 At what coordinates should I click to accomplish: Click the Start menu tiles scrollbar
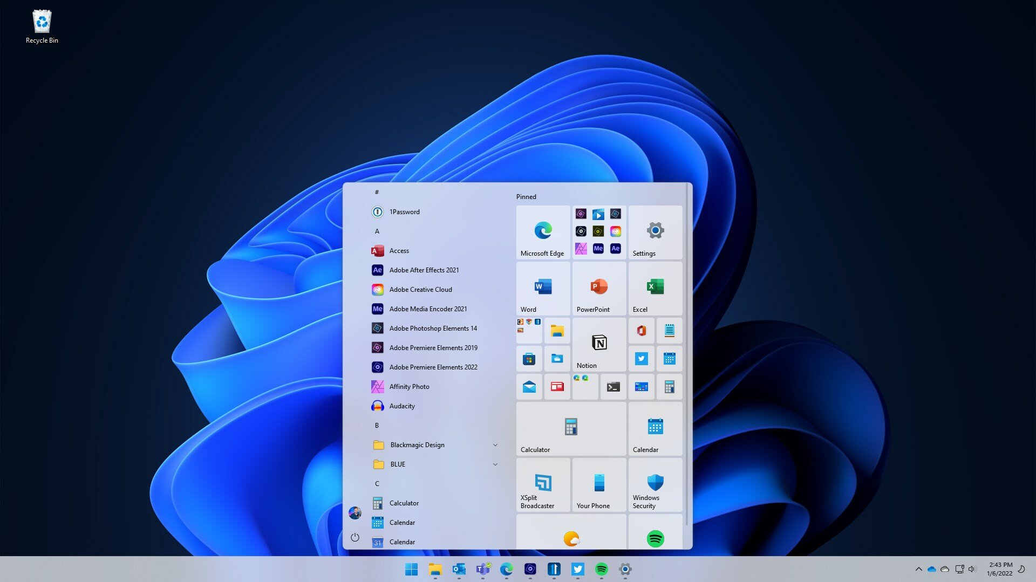pos(687,356)
